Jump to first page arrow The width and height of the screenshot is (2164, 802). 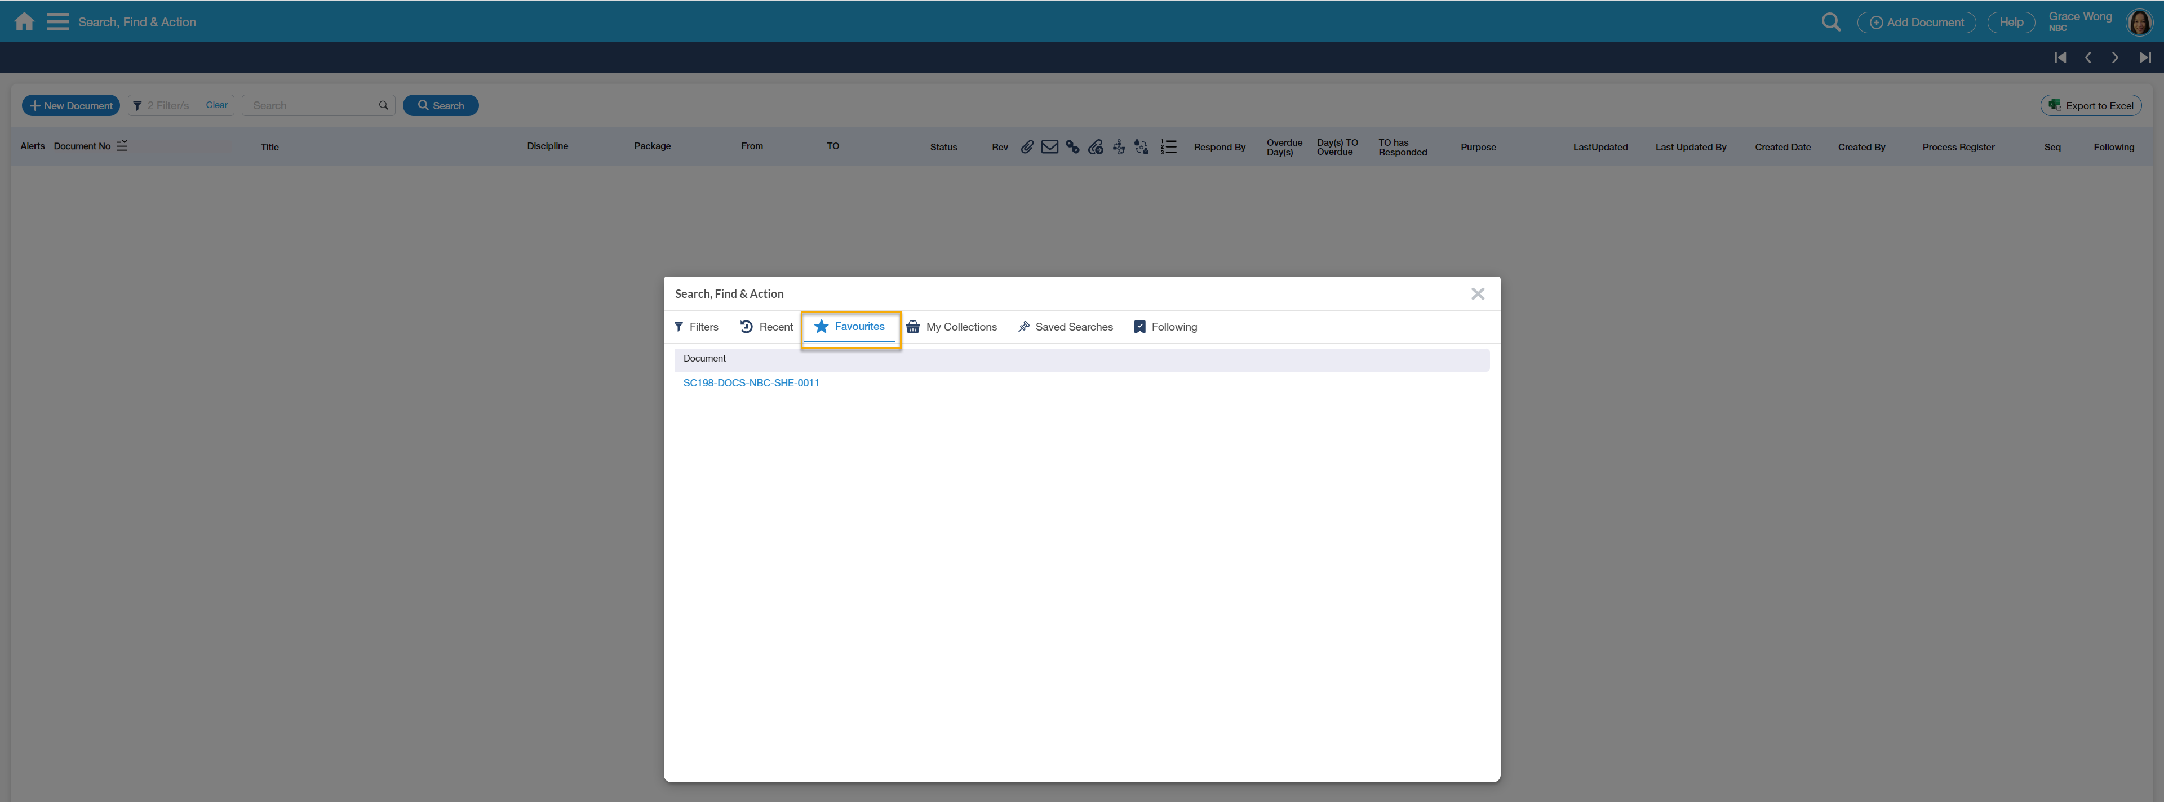pyautogui.click(x=2060, y=58)
